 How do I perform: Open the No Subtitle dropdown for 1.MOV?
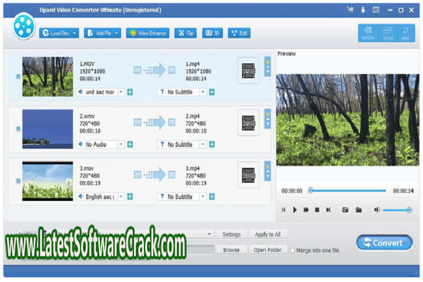[x=203, y=92]
